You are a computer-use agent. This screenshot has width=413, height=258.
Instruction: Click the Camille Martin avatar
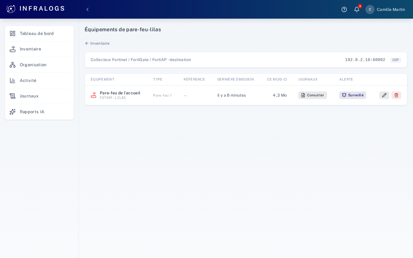pyautogui.click(x=370, y=9)
